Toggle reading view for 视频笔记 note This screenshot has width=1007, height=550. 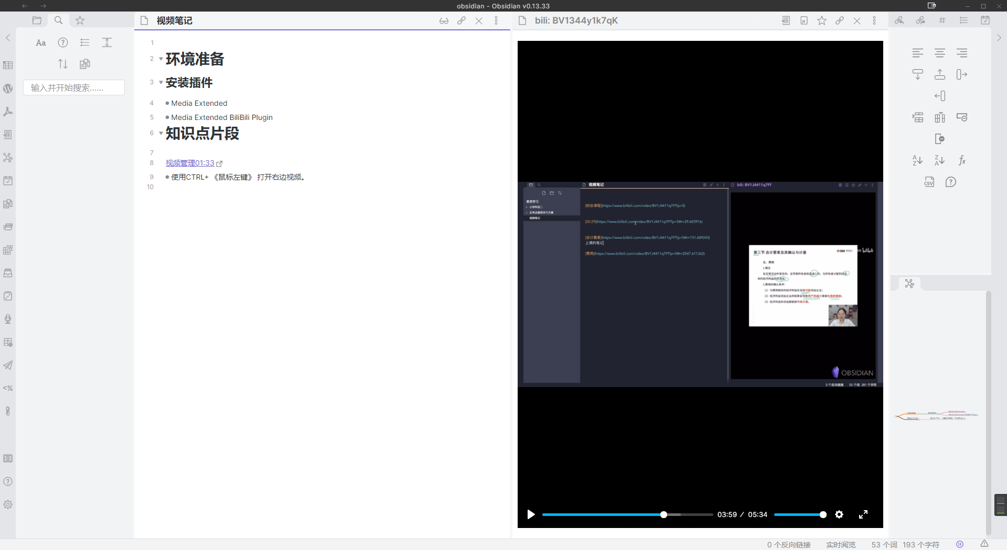pos(444,21)
